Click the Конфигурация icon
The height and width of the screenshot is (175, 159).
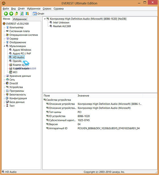coord(7,98)
